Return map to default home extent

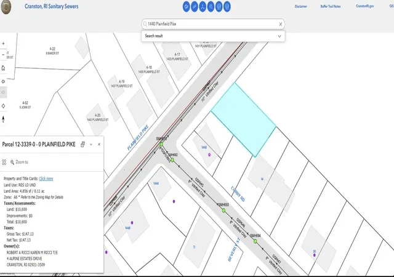point(3,68)
